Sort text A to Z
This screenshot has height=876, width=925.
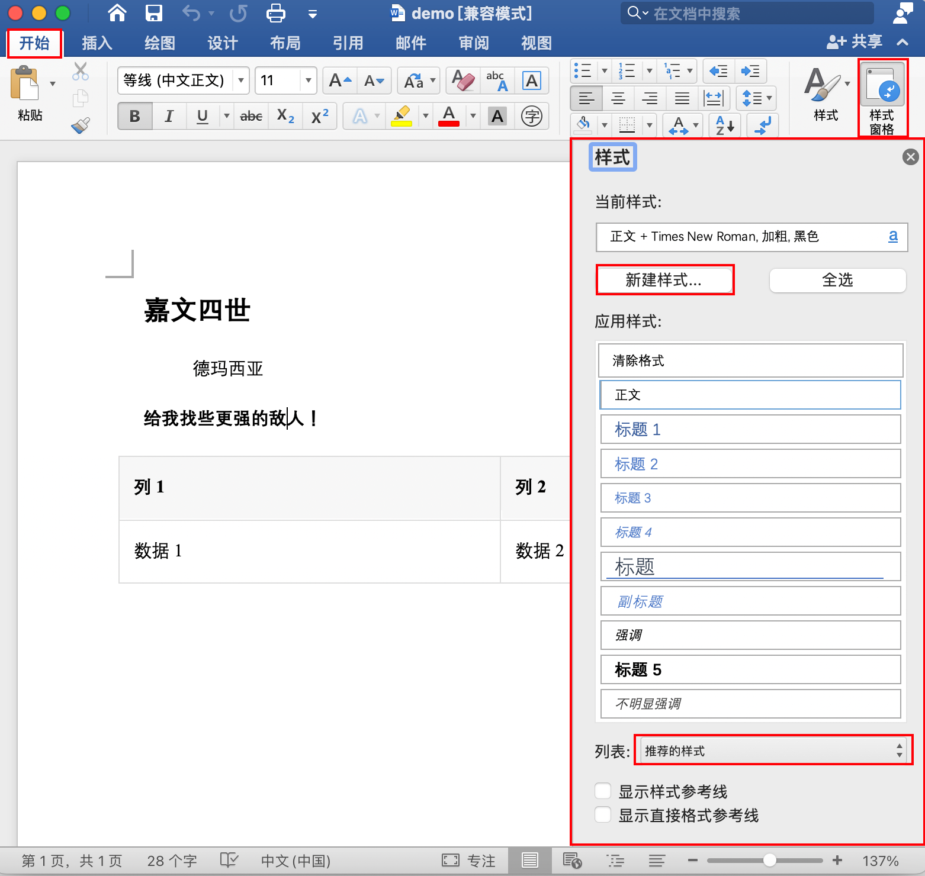(x=725, y=125)
